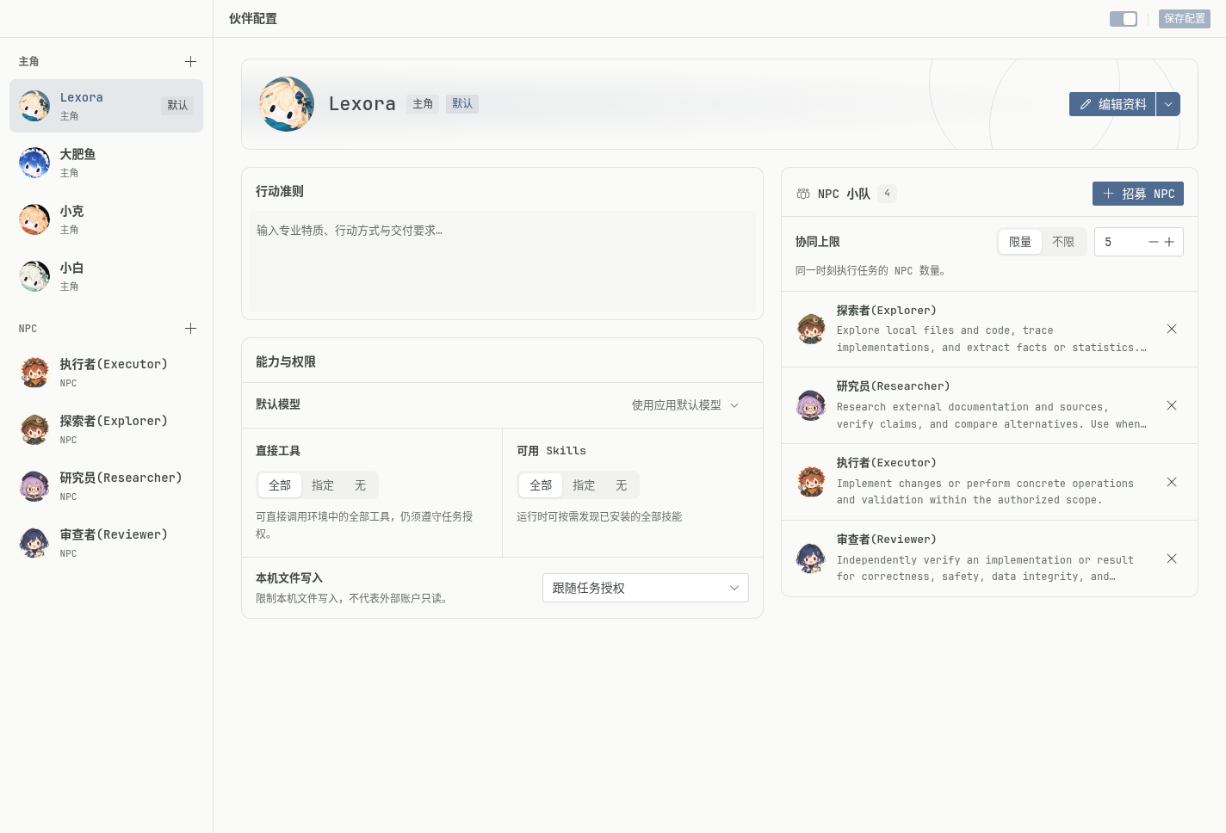The image size is (1226, 833).
Task: Remove 探索者(Explorer) from the NPC squad
Action: pyautogui.click(x=1171, y=329)
